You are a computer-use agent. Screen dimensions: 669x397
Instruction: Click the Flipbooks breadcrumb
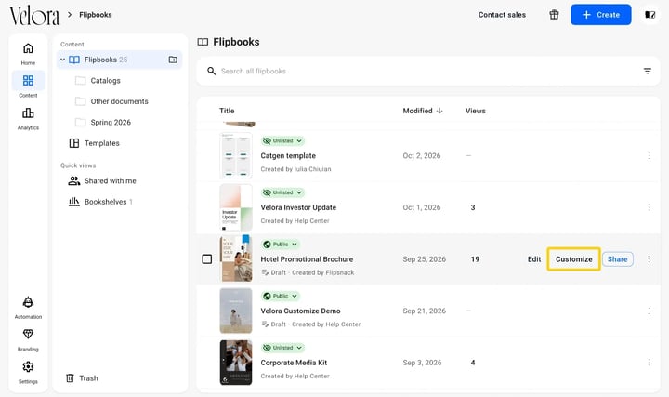(96, 15)
